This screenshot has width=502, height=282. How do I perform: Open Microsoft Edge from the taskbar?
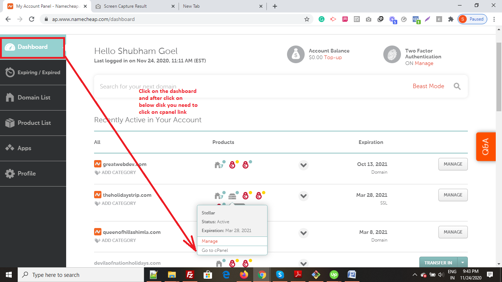[x=226, y=275]
